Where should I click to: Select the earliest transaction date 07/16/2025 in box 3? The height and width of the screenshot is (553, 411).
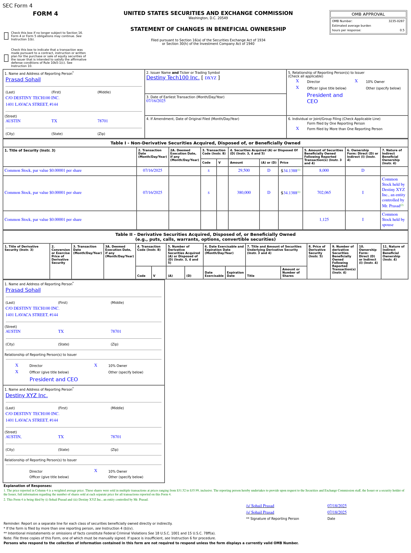156,101
